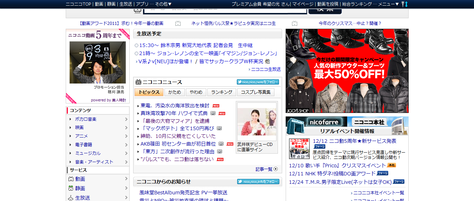
Task: Open 動画アワード2011 announcement link
Action: 122,24
